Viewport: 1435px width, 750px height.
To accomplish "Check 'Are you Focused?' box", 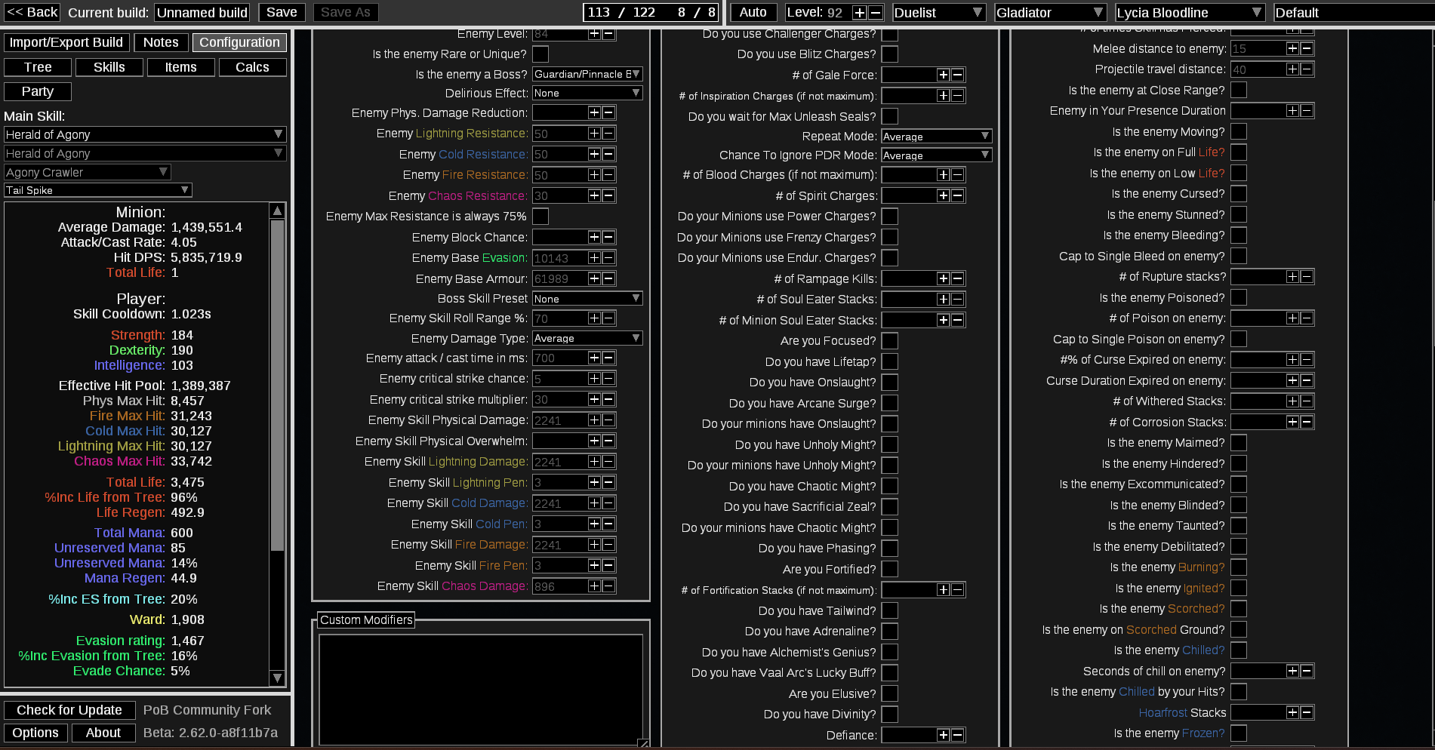I will [x=890, y=341].
